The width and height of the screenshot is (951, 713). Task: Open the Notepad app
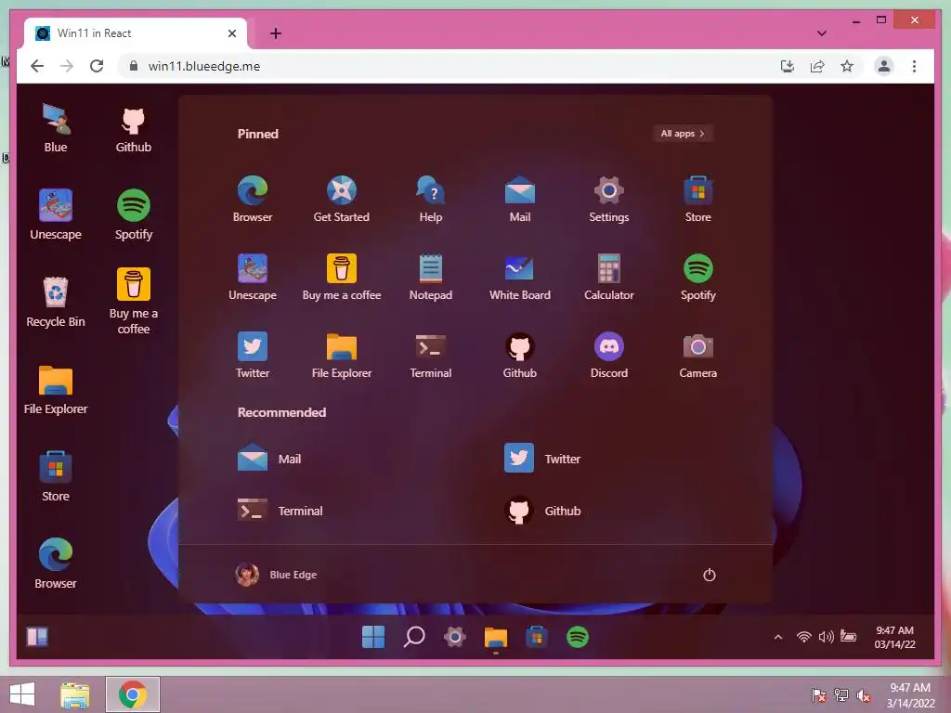click(431, 277)
